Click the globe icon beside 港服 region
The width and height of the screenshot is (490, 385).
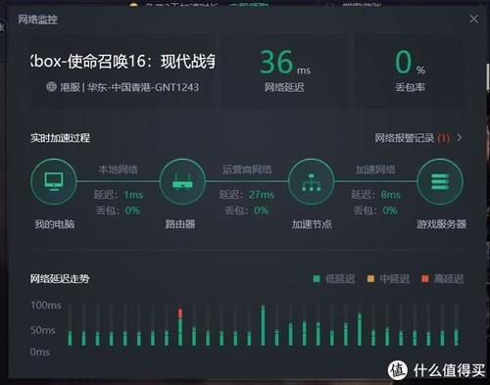[x=51, y=86]
